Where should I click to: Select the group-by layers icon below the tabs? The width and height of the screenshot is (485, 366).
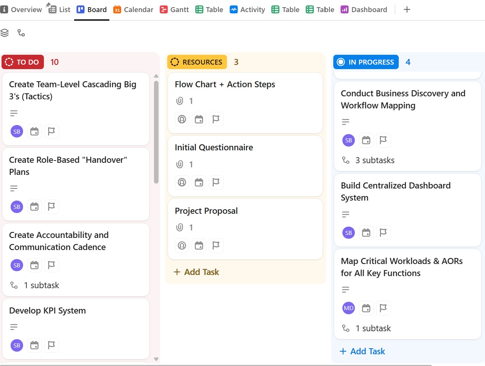click(x=5, y=33)
